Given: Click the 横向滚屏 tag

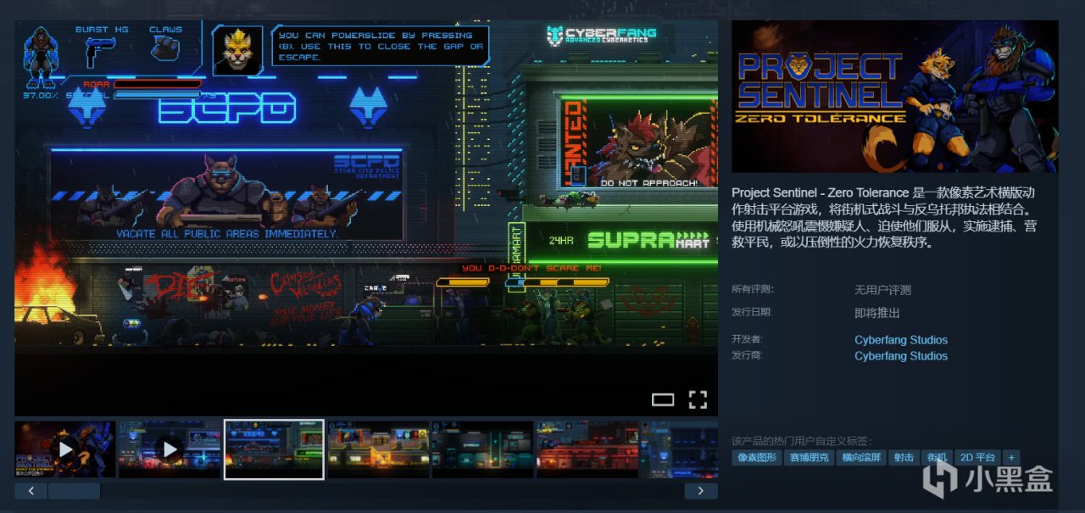Looking at the screenshot, I should point(860,458).
